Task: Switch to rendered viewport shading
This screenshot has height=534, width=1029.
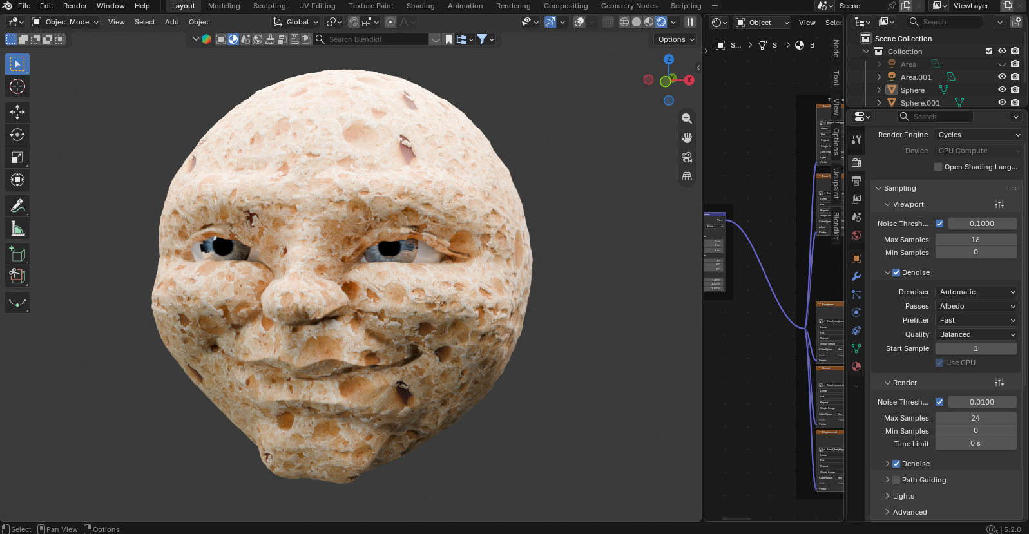Action: (x=661, y=22)
